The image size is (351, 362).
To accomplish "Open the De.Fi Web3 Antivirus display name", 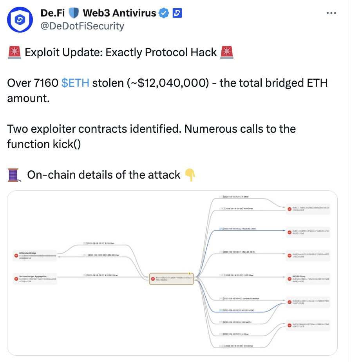I will coord(98,13).
